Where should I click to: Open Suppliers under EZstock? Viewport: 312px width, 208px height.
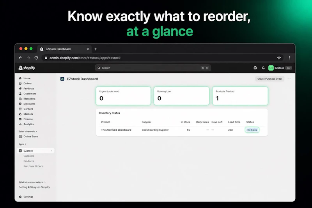(29, 156)
